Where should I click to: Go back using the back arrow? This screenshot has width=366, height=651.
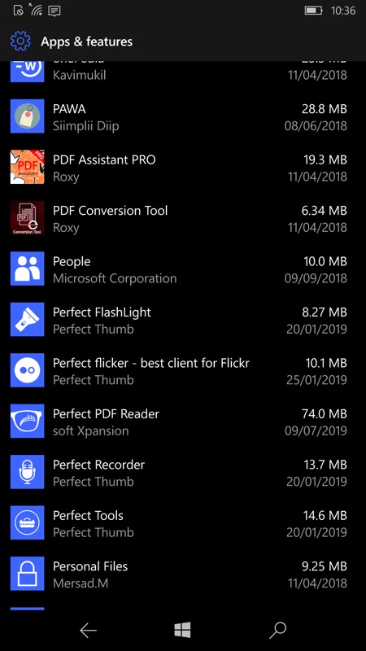pos(88,631)
